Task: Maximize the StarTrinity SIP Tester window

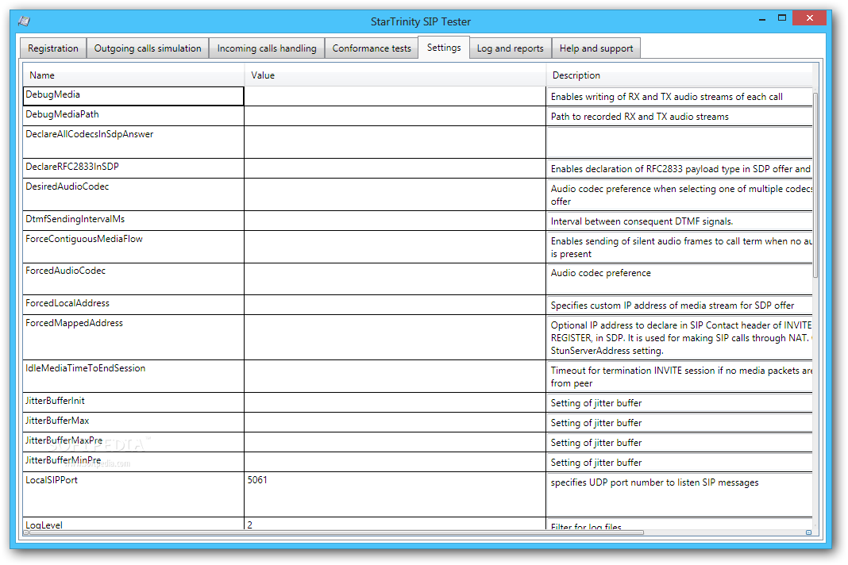Action: point(782,17)
